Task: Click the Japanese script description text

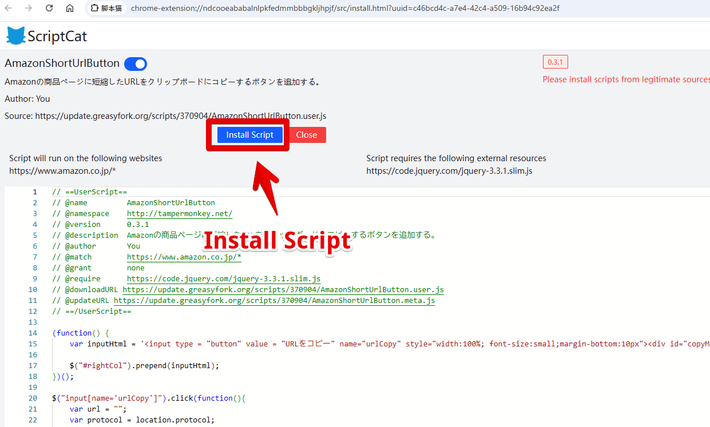Action: click(162, 82)
